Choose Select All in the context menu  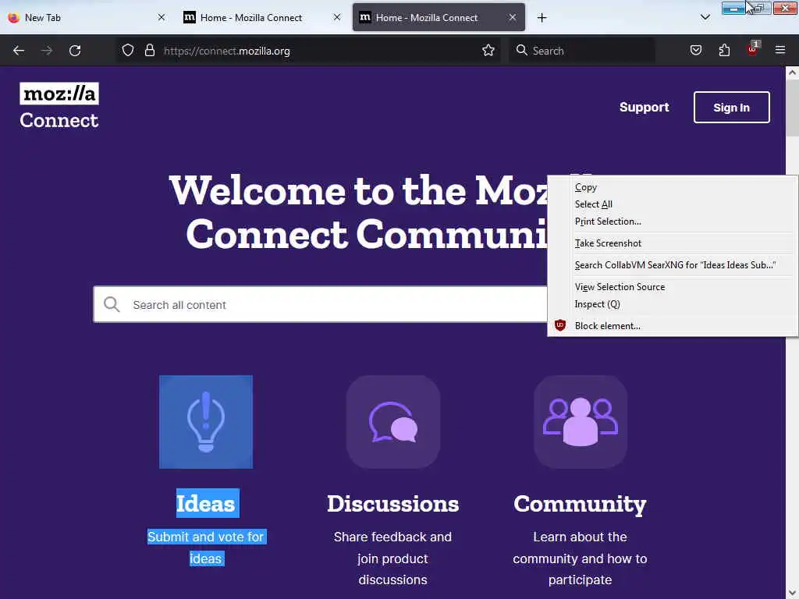(673, 204)
